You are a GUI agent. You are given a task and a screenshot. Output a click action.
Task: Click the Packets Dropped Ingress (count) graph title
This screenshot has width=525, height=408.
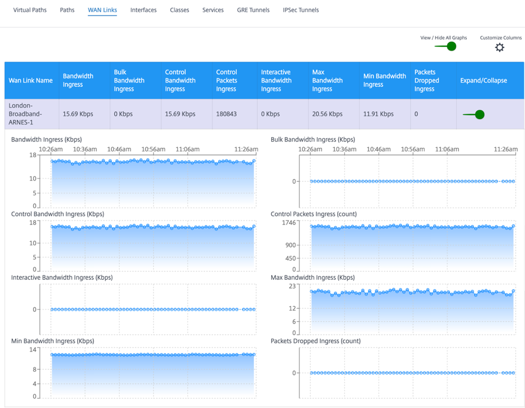(x=315, y=341)
